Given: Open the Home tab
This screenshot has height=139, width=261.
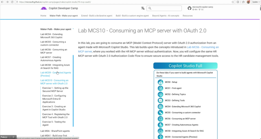Looking at the screenshot, I should 43,16.
